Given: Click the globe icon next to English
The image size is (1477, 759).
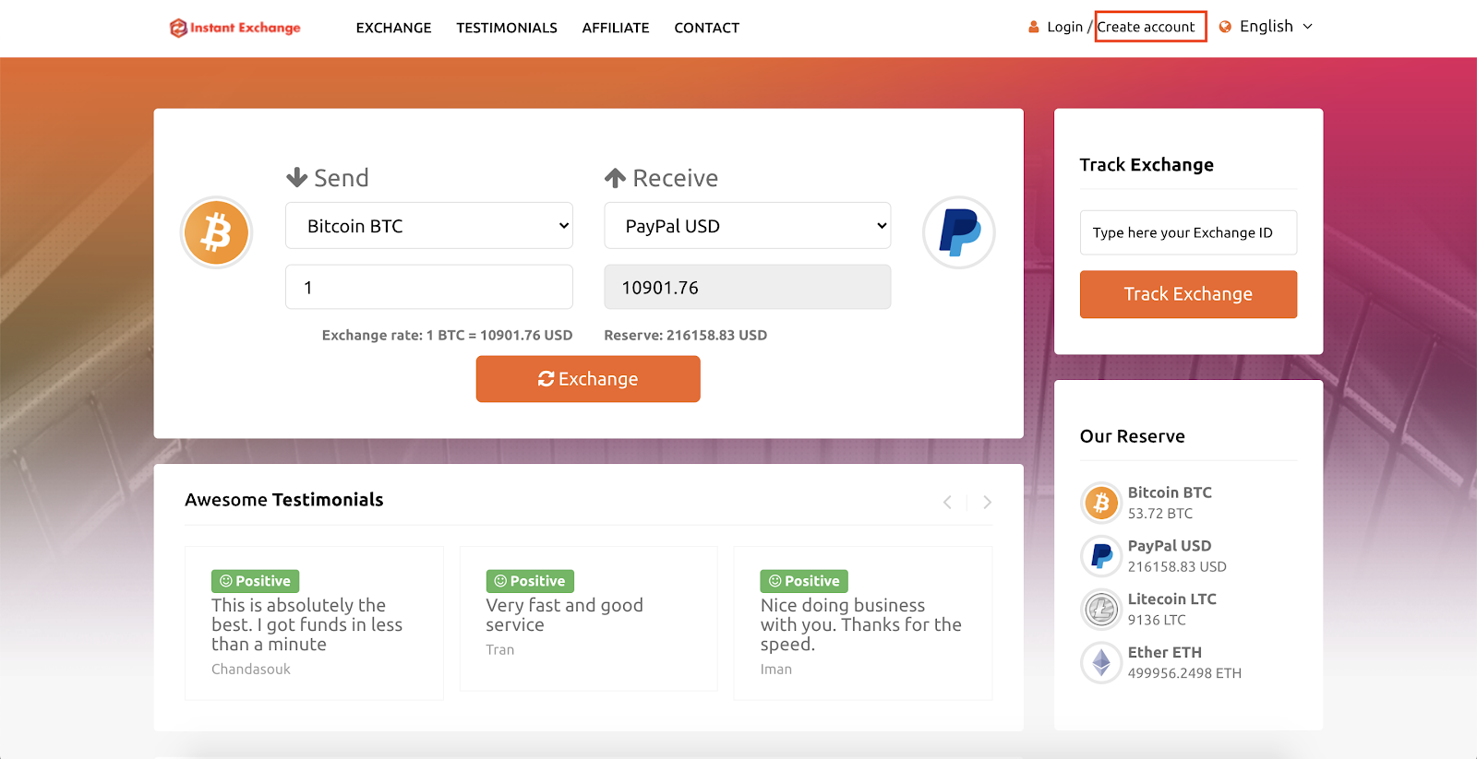Looking at the screenshot, I should [x=1225, y=27].
